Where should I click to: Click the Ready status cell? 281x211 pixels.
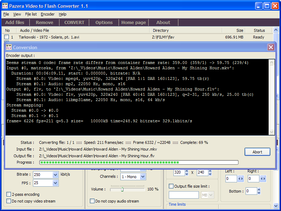pyautogui.click(x=258, y=37)
